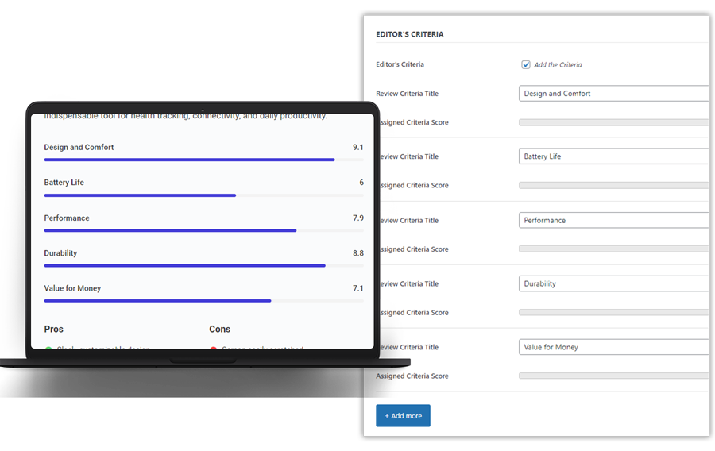Click the Cons heading in preview

point(220,329)
